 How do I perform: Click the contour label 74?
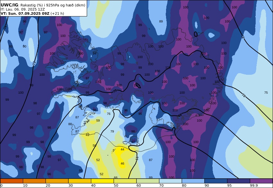[5, 27]
